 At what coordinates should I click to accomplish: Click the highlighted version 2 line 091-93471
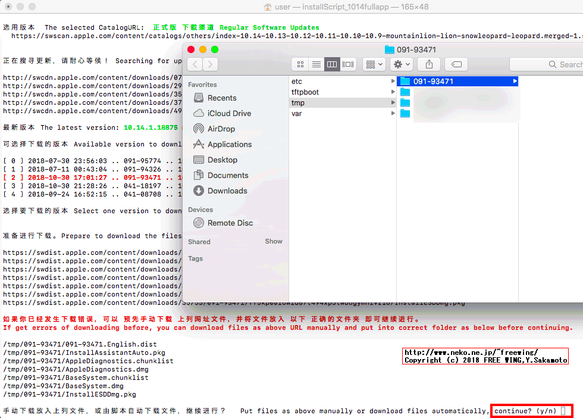(93, 177)
